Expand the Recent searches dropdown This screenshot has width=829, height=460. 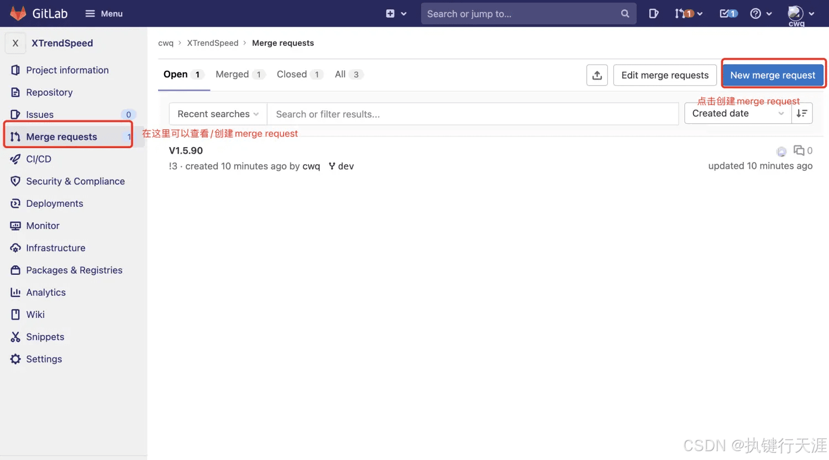click(x=218, y=114)
